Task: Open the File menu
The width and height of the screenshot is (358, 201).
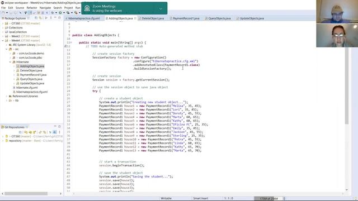Action: coord(3,8)
